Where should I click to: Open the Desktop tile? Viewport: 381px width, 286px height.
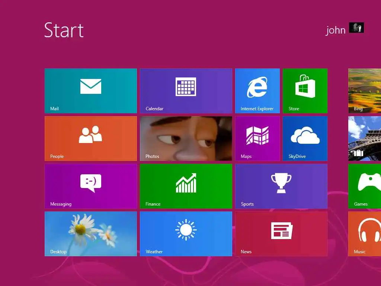click(x=91, y=234)
